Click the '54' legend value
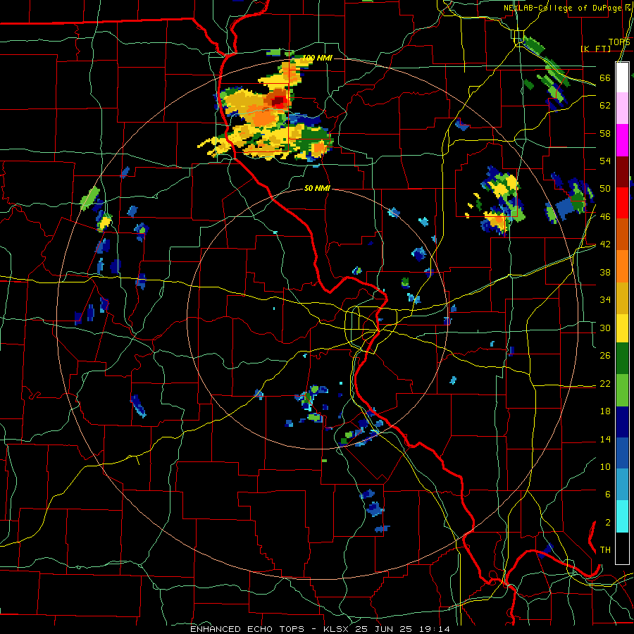 click(605, 161)
